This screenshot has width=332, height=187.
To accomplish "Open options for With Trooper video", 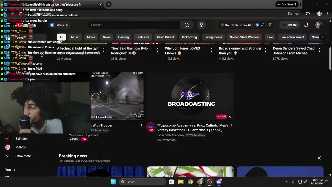I will 142,126.
